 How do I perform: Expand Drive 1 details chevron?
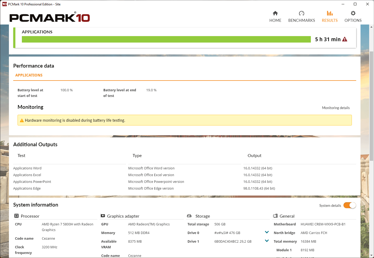pyautogui.click(x=267, y=241)
